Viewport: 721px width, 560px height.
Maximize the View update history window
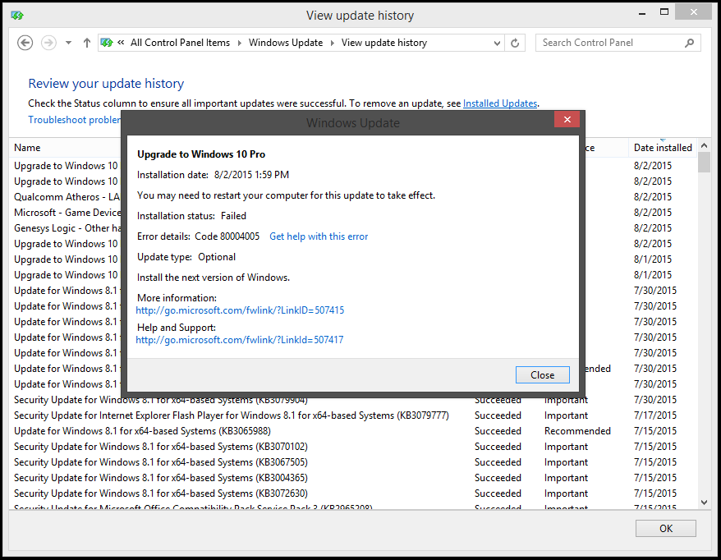664,12
